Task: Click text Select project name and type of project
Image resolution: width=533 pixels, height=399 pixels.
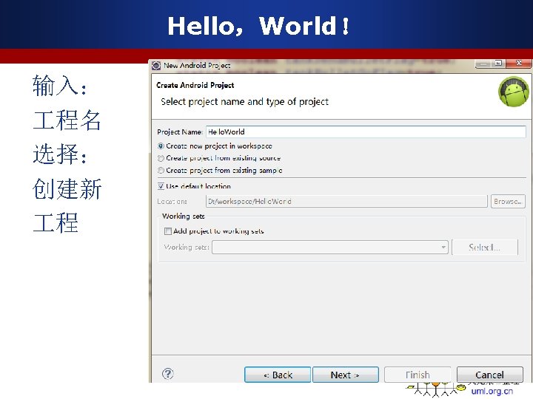Action: pyautogui.click(x=245, y=102)
